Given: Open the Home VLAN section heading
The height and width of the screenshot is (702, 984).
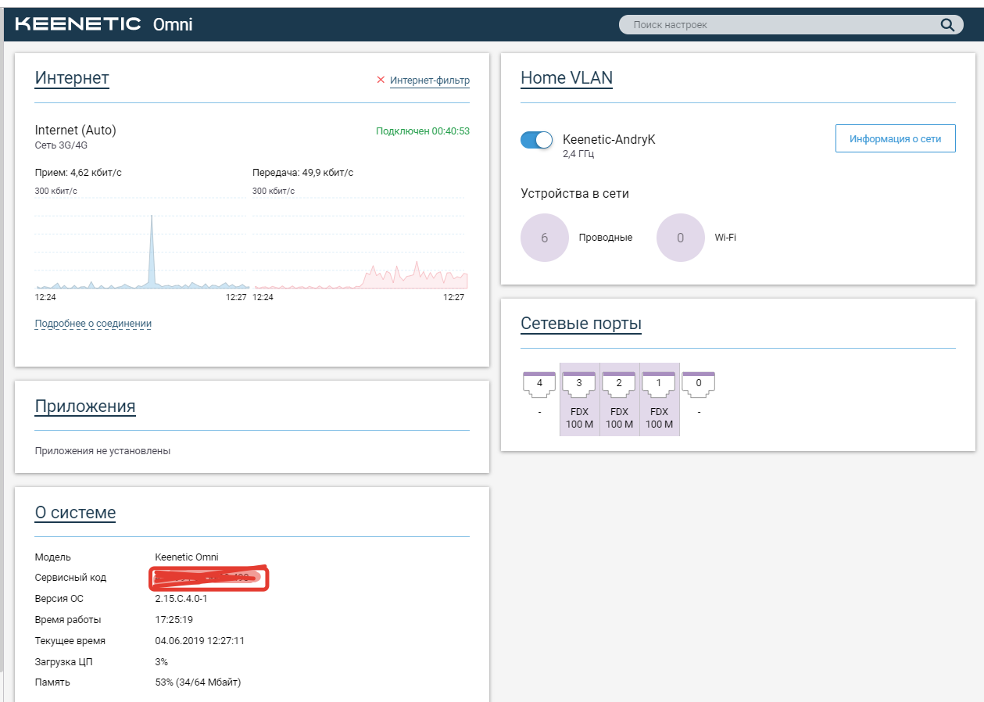Looking at the screenshot, I should coord(567,78).
